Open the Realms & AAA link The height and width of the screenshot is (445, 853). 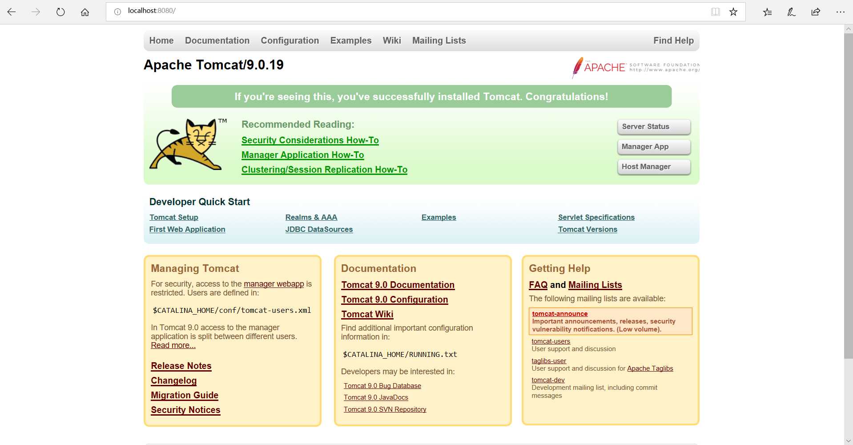point(311,217)
